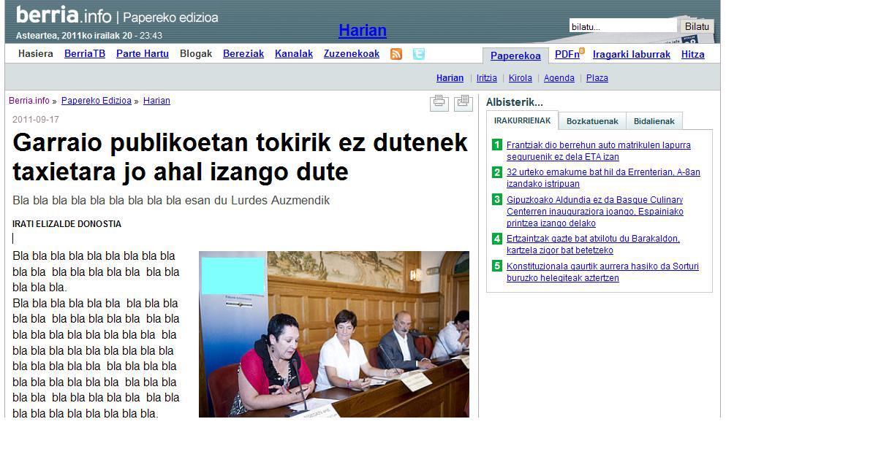Click the article press conference photo
Viewport: 889px width, 473px height.
pyautogui.click(x=334, y=334)
